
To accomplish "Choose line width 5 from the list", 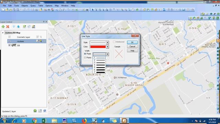I will [99, 67].
